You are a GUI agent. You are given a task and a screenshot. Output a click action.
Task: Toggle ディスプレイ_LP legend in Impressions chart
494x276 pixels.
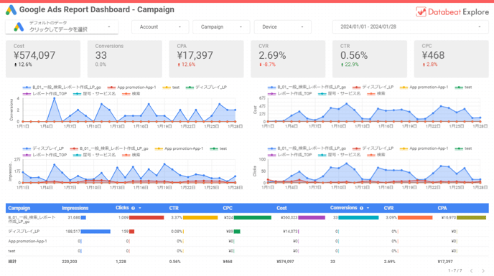point(43,148)
